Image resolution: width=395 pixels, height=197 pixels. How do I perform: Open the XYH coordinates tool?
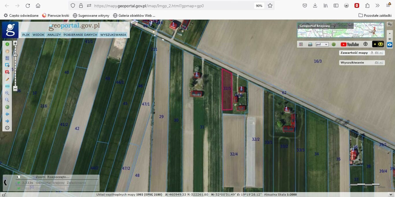(7, 86)
